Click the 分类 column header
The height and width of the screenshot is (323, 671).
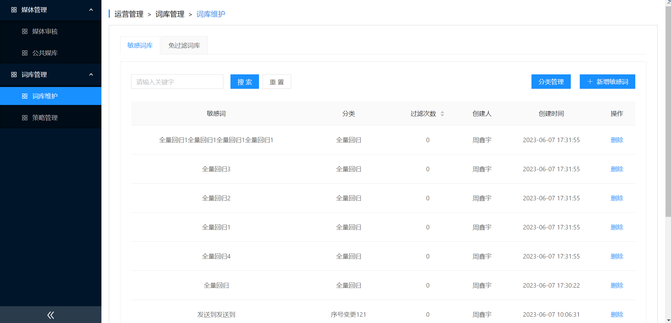(x=348, y=114)
